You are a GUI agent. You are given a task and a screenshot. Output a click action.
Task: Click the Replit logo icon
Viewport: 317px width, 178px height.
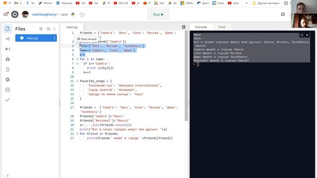click(15, 14)
